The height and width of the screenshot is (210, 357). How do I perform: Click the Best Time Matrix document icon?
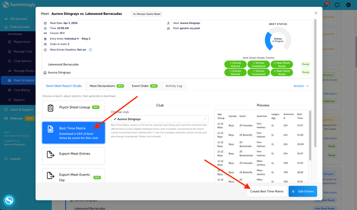point(51,129)
